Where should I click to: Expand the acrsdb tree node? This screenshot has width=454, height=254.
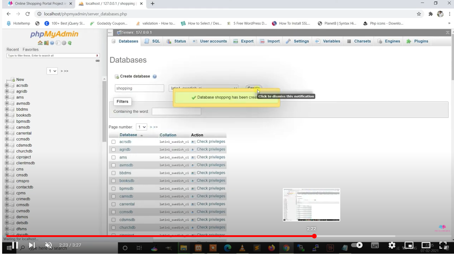tap(7, 85)
